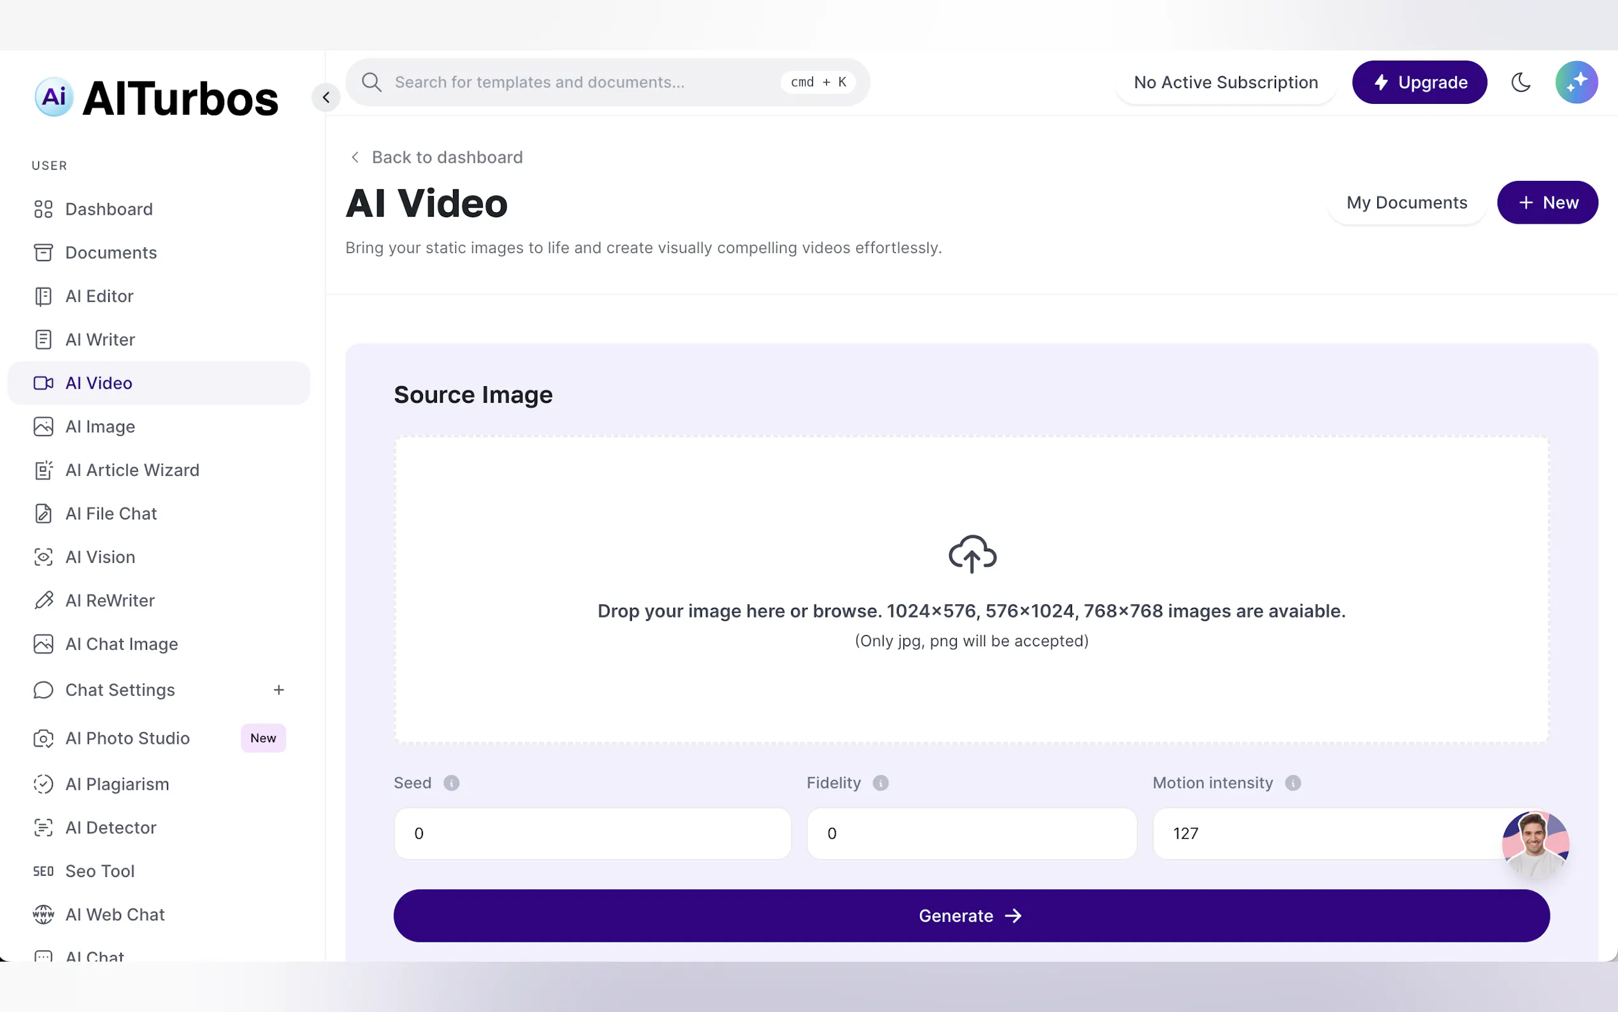Click the Upgrade button
The width and height of the screenshot is (1618, 1012).
pos(1419,82)
